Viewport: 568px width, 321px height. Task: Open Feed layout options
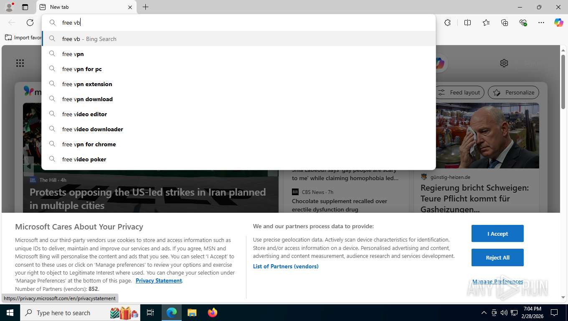click(x=460, y=92)
